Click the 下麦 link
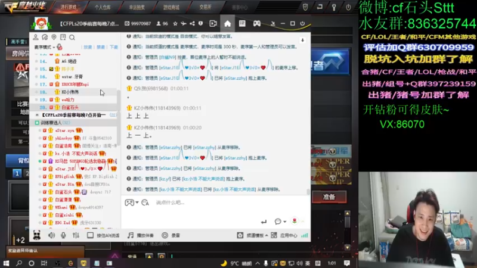Screen dimensions: 477x268 114,47
